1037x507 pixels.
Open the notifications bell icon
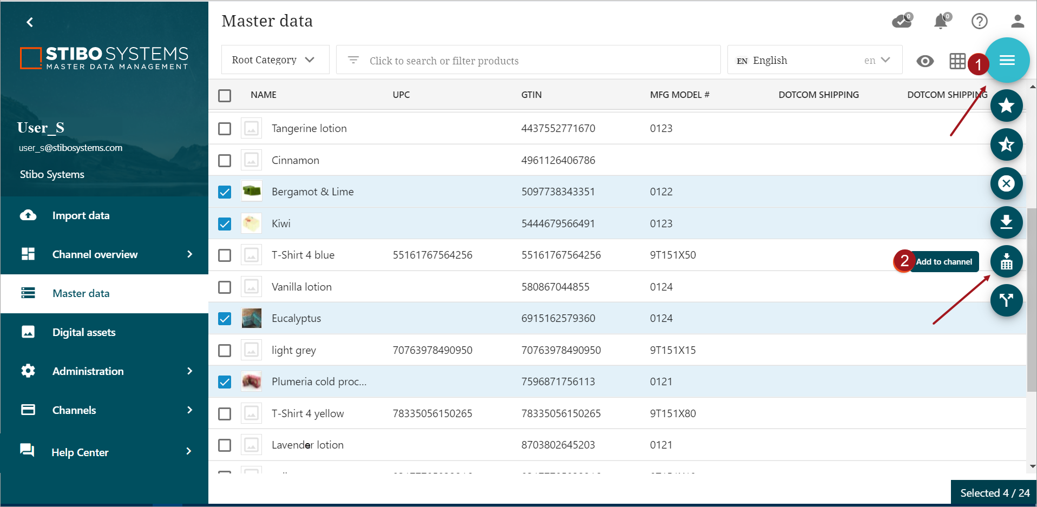(941, 21)
